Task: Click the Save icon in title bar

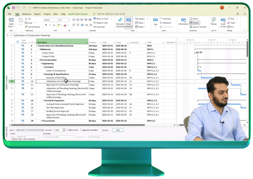Action: coord(14,8)
